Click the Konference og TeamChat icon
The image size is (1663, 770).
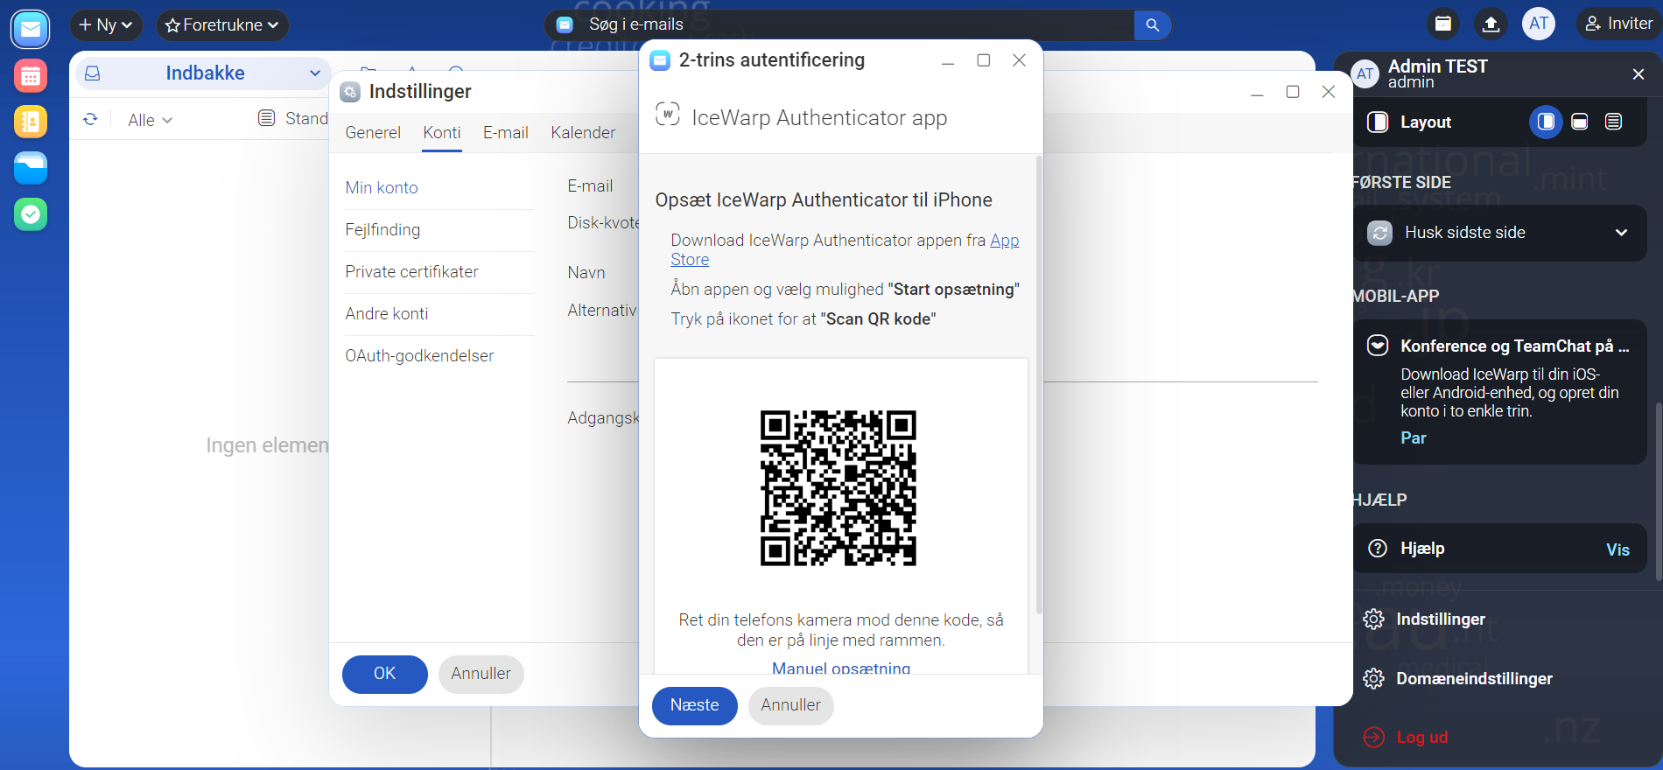tap(1378, 346)
